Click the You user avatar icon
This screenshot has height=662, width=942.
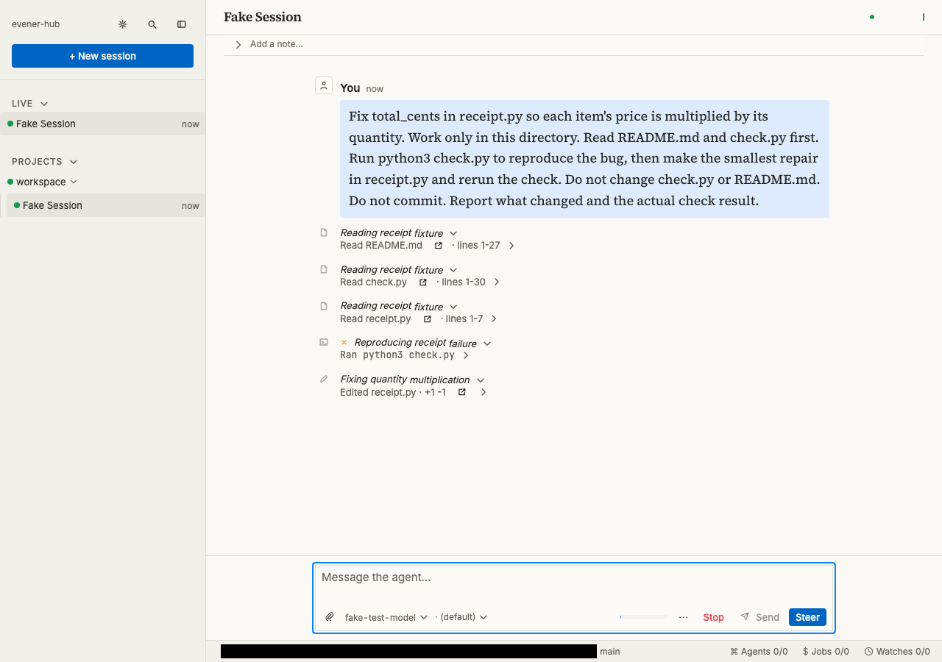tap(324, 85)
